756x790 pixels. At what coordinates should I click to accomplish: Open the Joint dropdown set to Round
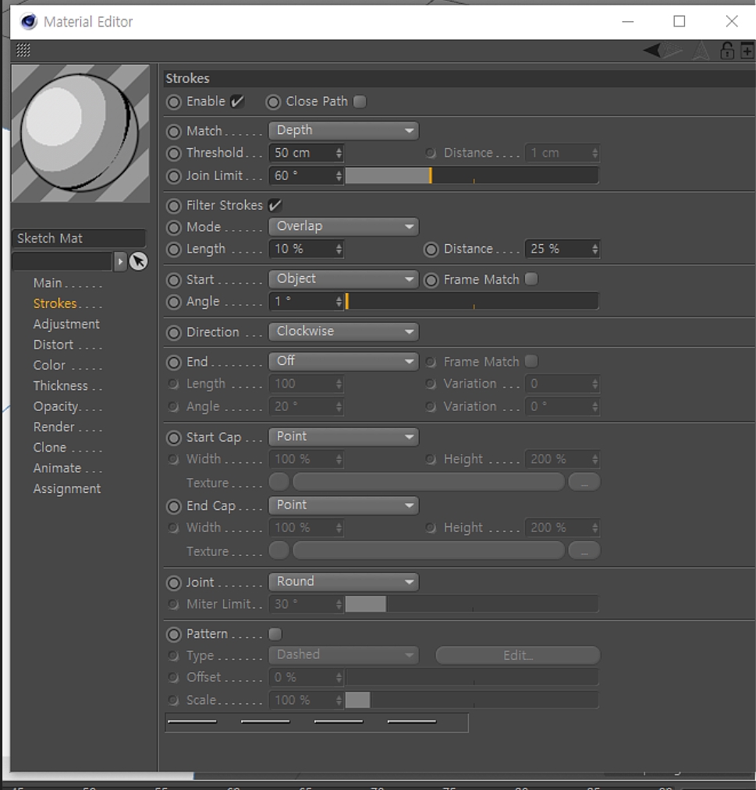[x=344, y=582]
